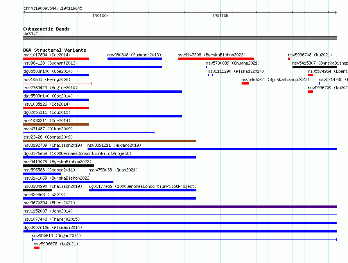Image resolution: width=348 pixels, height=263 pixels.
Task: Click the dgv3007n106 (Alsmadi2014) label
Action: [53, 227]
